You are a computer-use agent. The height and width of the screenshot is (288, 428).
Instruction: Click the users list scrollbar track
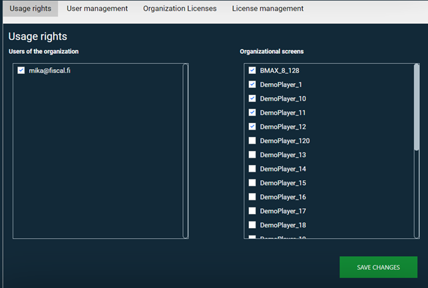point(185,151)
